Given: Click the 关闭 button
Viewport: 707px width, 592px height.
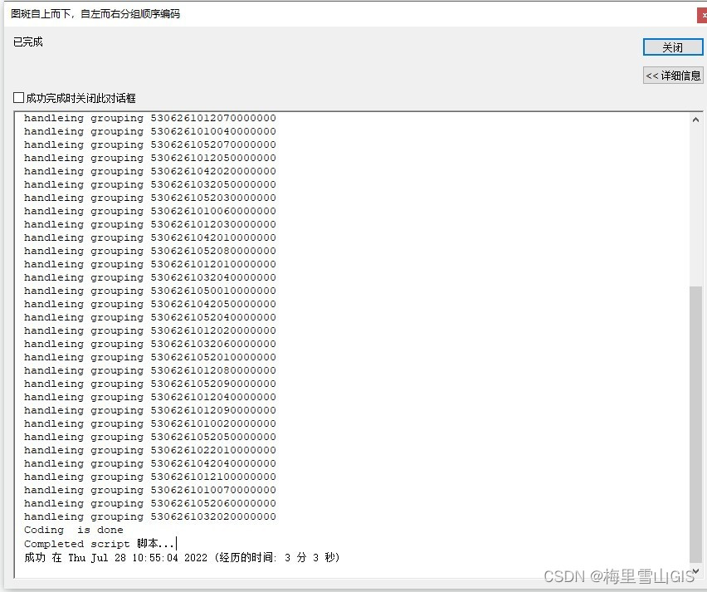Looking at the screenshot, I should (673, 47).
